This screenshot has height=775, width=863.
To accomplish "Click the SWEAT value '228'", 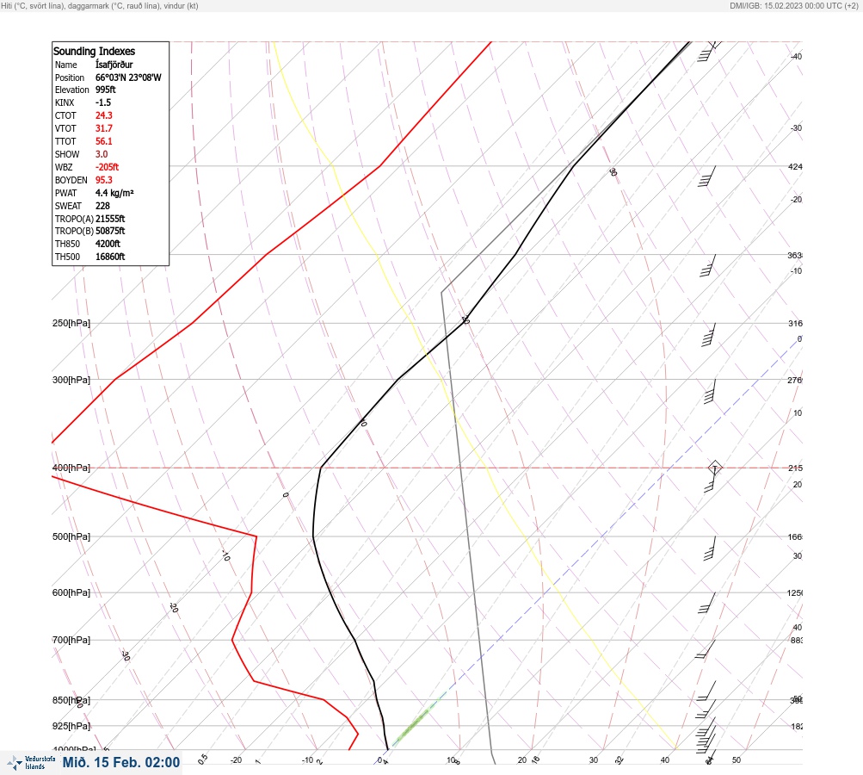I will pyautogui.click(x=102, y=206).
